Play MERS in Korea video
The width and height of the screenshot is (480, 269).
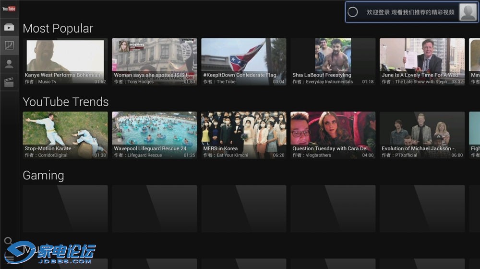(244, 135)
